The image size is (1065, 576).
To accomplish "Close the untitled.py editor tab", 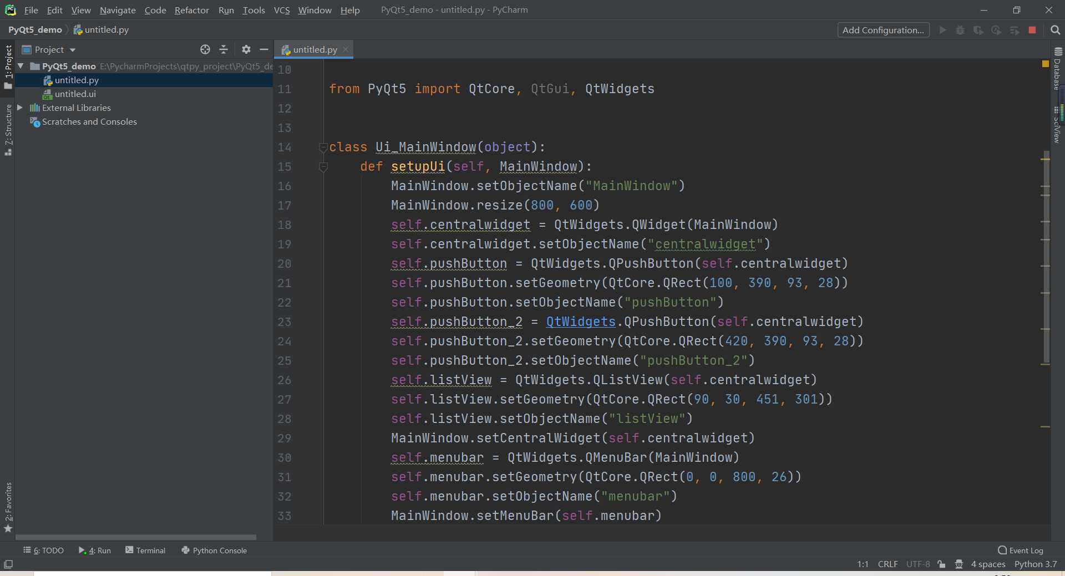I will (x=346, y=49).
